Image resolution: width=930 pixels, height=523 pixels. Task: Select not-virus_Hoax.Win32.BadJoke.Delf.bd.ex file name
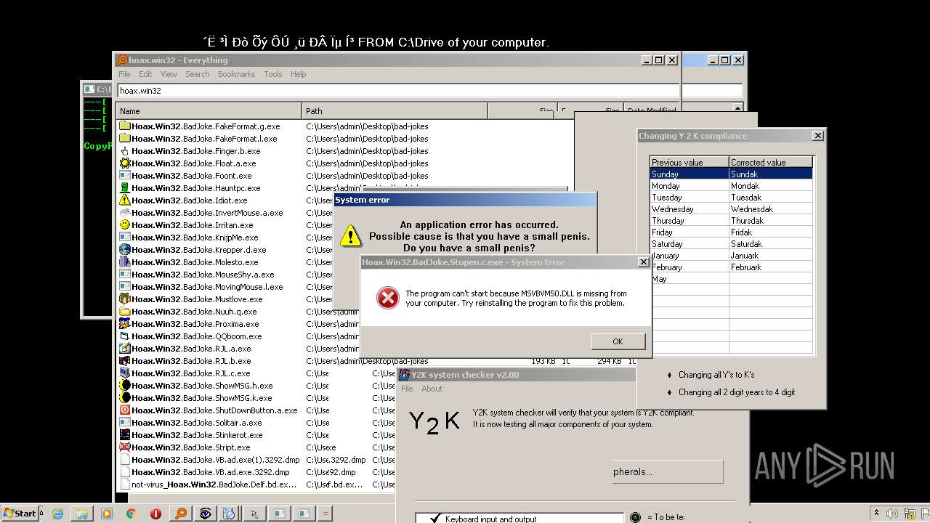(x=214, y=485)
